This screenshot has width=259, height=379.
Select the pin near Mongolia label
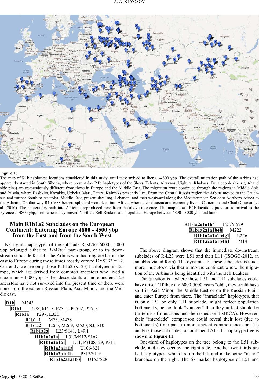[x=236, y=59]
